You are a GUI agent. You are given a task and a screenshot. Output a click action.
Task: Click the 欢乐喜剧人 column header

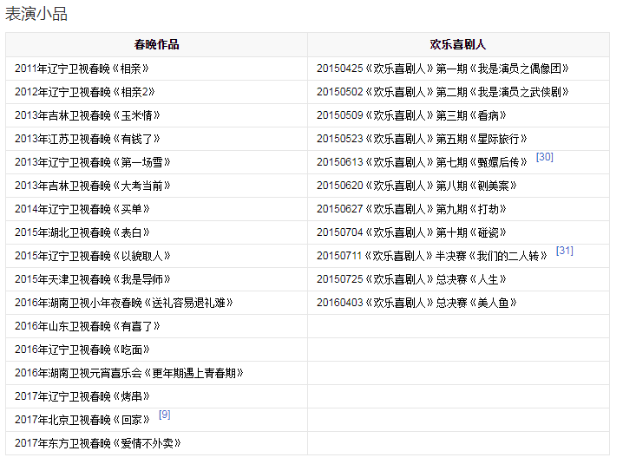458,45
